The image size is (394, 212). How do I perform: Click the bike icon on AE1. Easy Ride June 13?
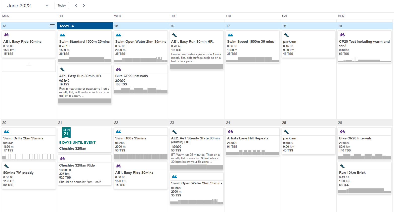click(x=7, y=35)
